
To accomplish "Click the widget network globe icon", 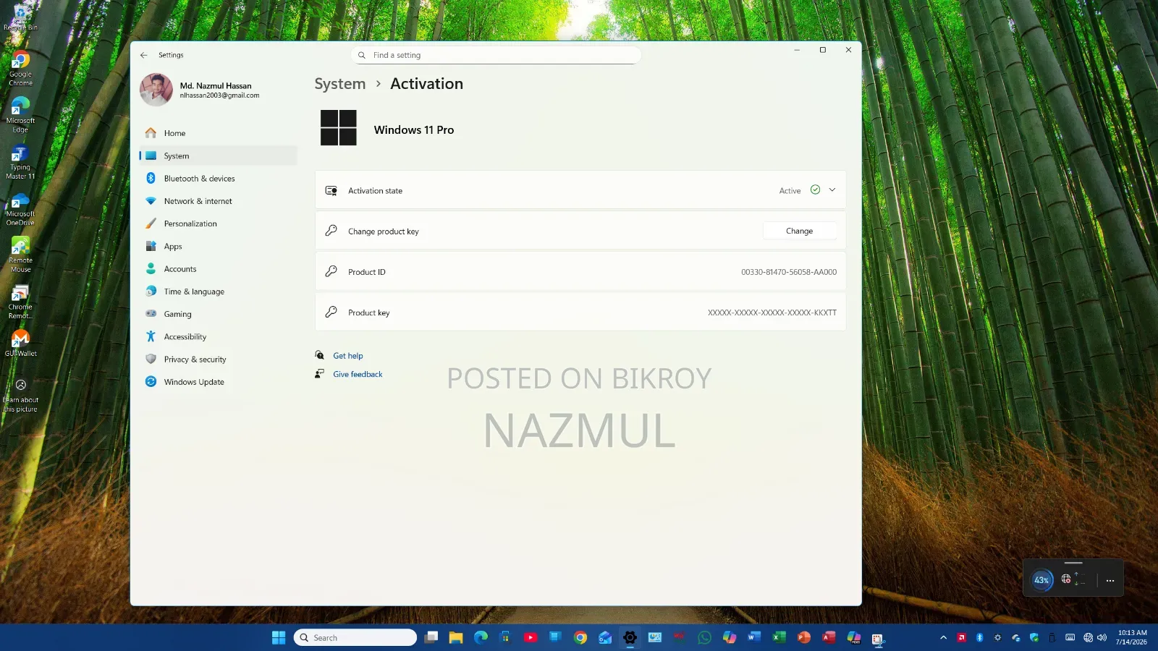I will [1066, 579].
